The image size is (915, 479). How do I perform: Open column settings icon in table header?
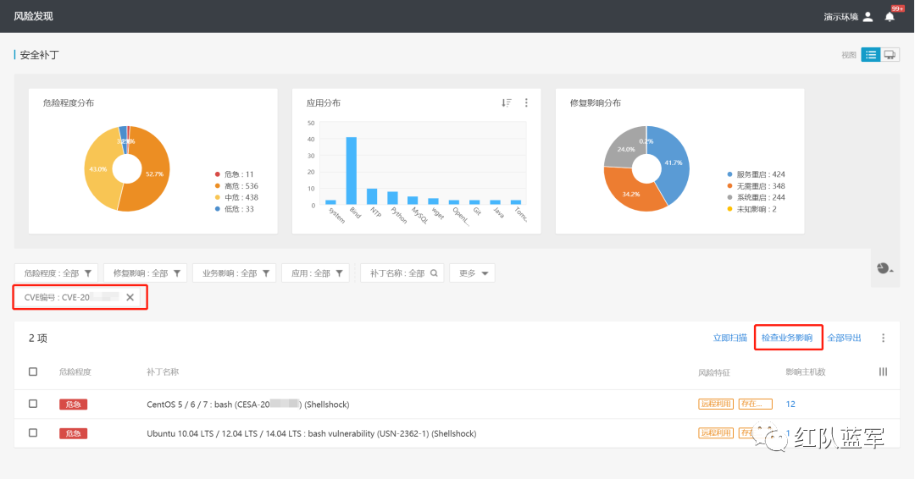coord(883,372)
